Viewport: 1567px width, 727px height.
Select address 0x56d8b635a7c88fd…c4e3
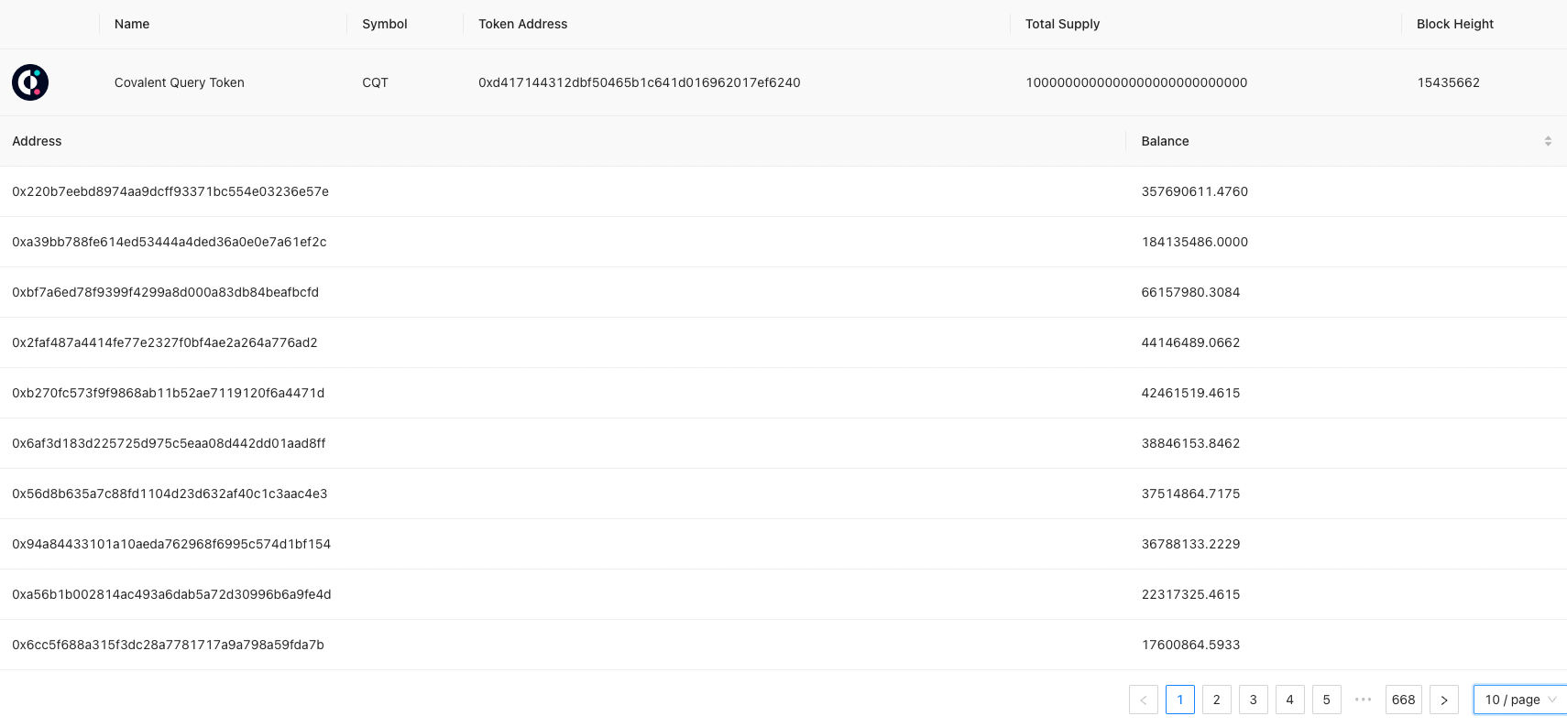[170, 494]
